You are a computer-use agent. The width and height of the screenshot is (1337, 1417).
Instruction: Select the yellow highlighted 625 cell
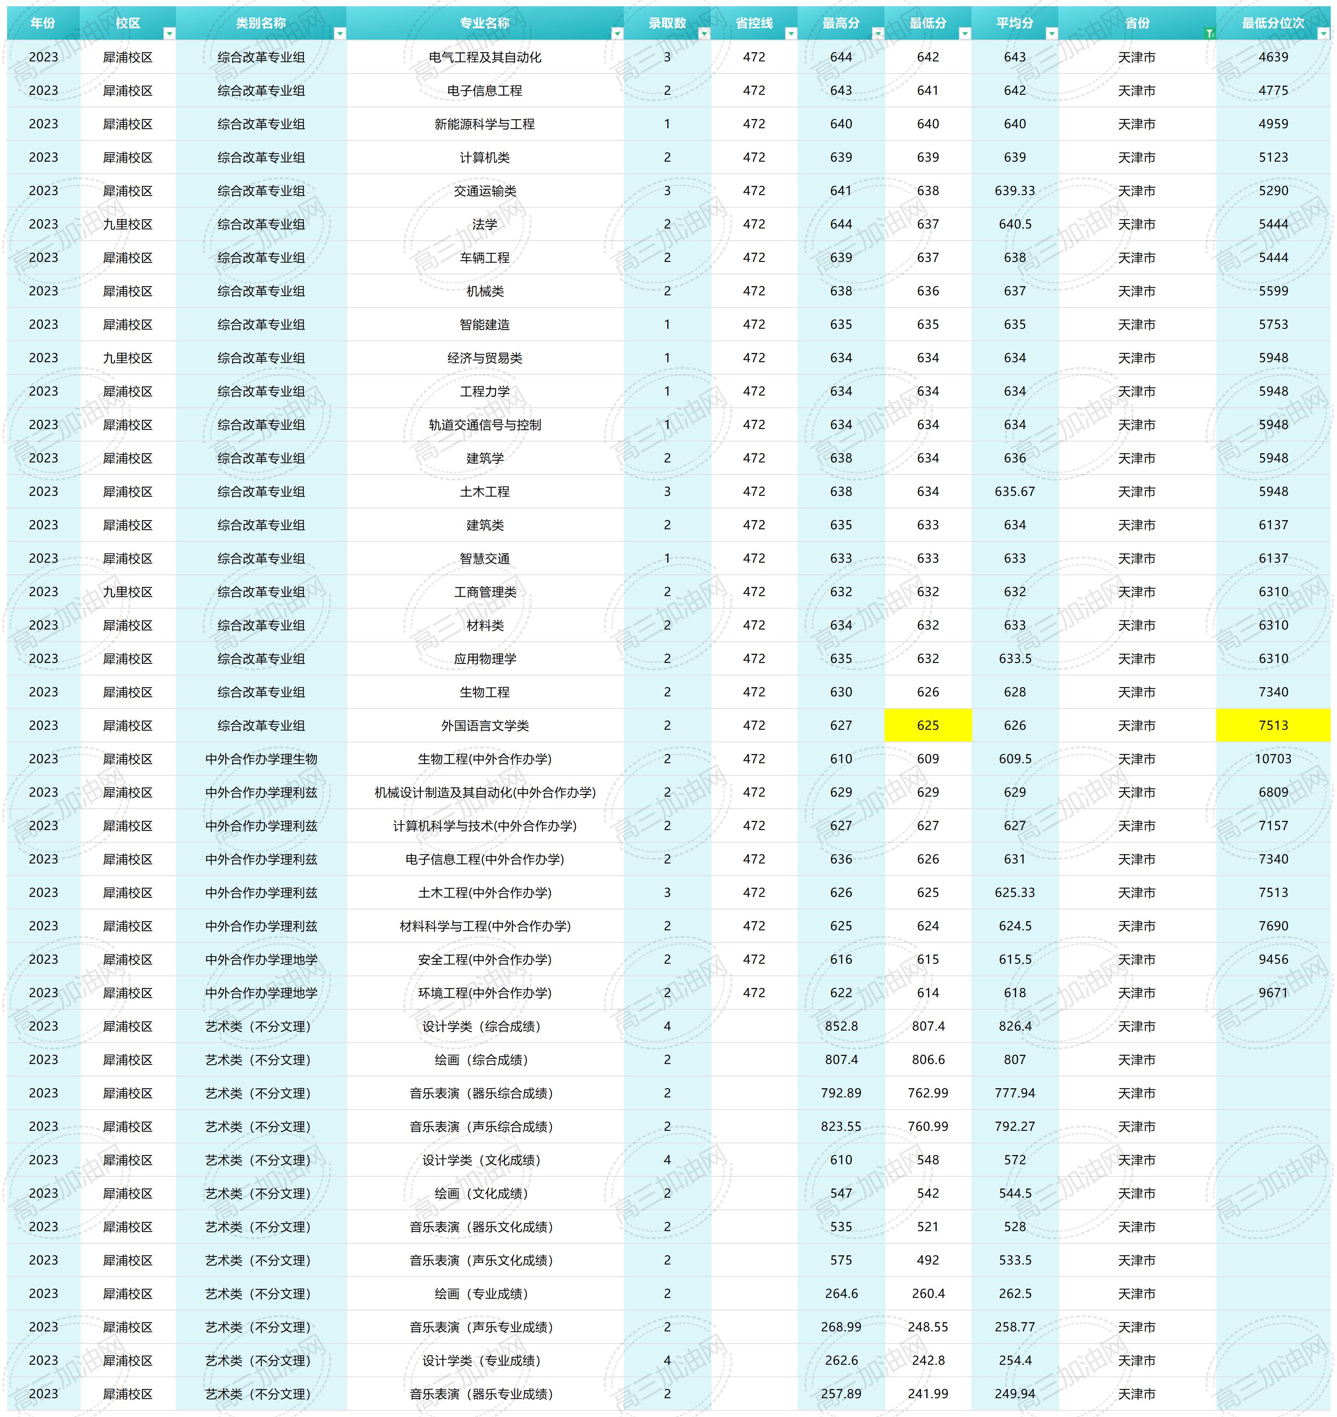[928, 726]
